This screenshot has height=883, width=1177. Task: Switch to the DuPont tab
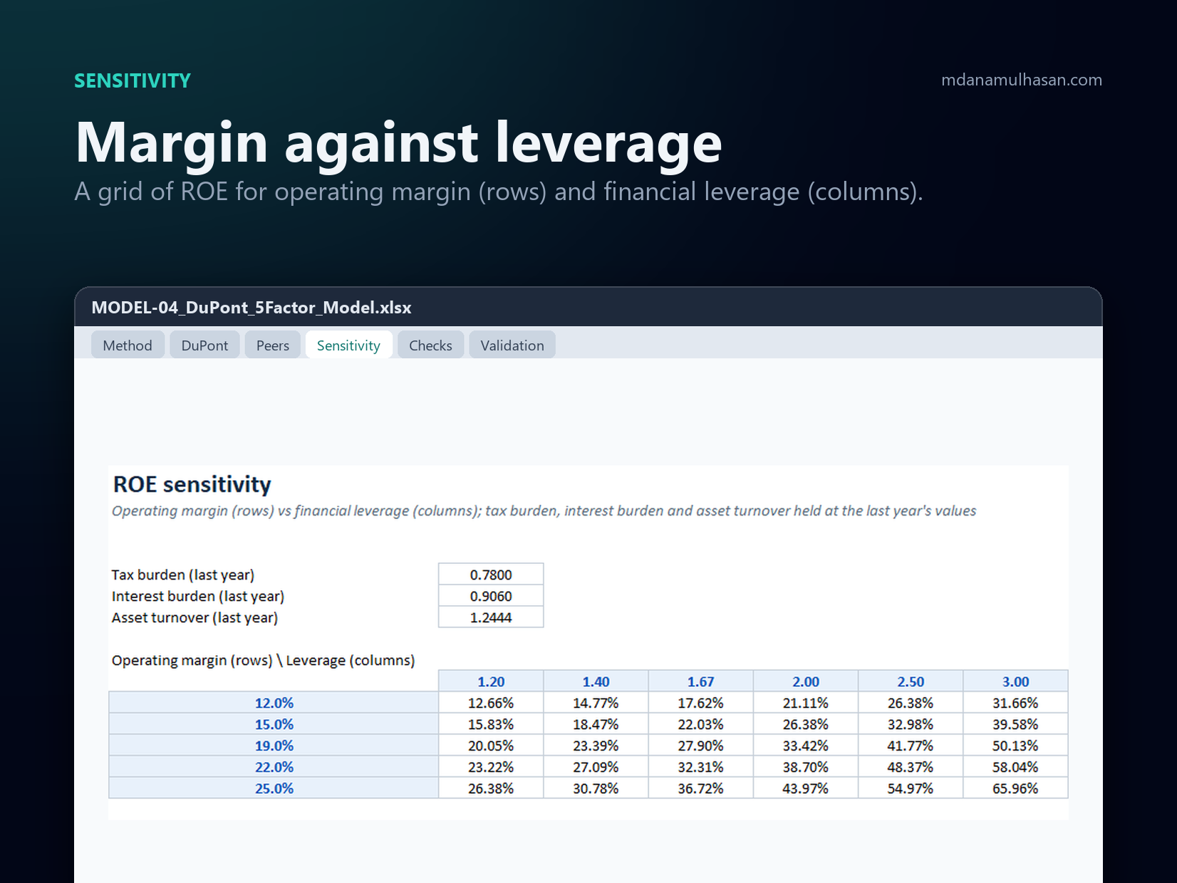(x=204, y=345)
